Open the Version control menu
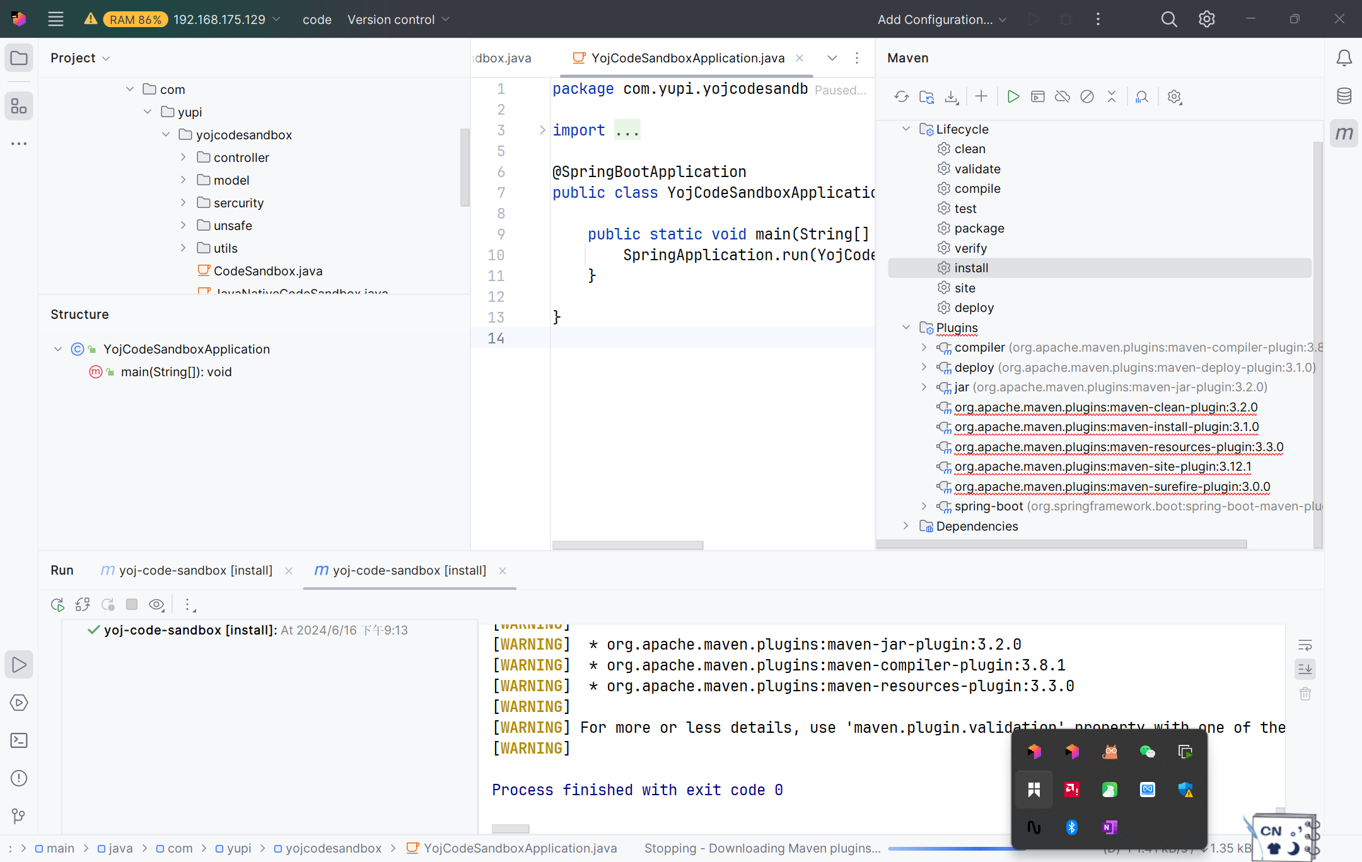1362x862 pixels. [x=399, y=20]
